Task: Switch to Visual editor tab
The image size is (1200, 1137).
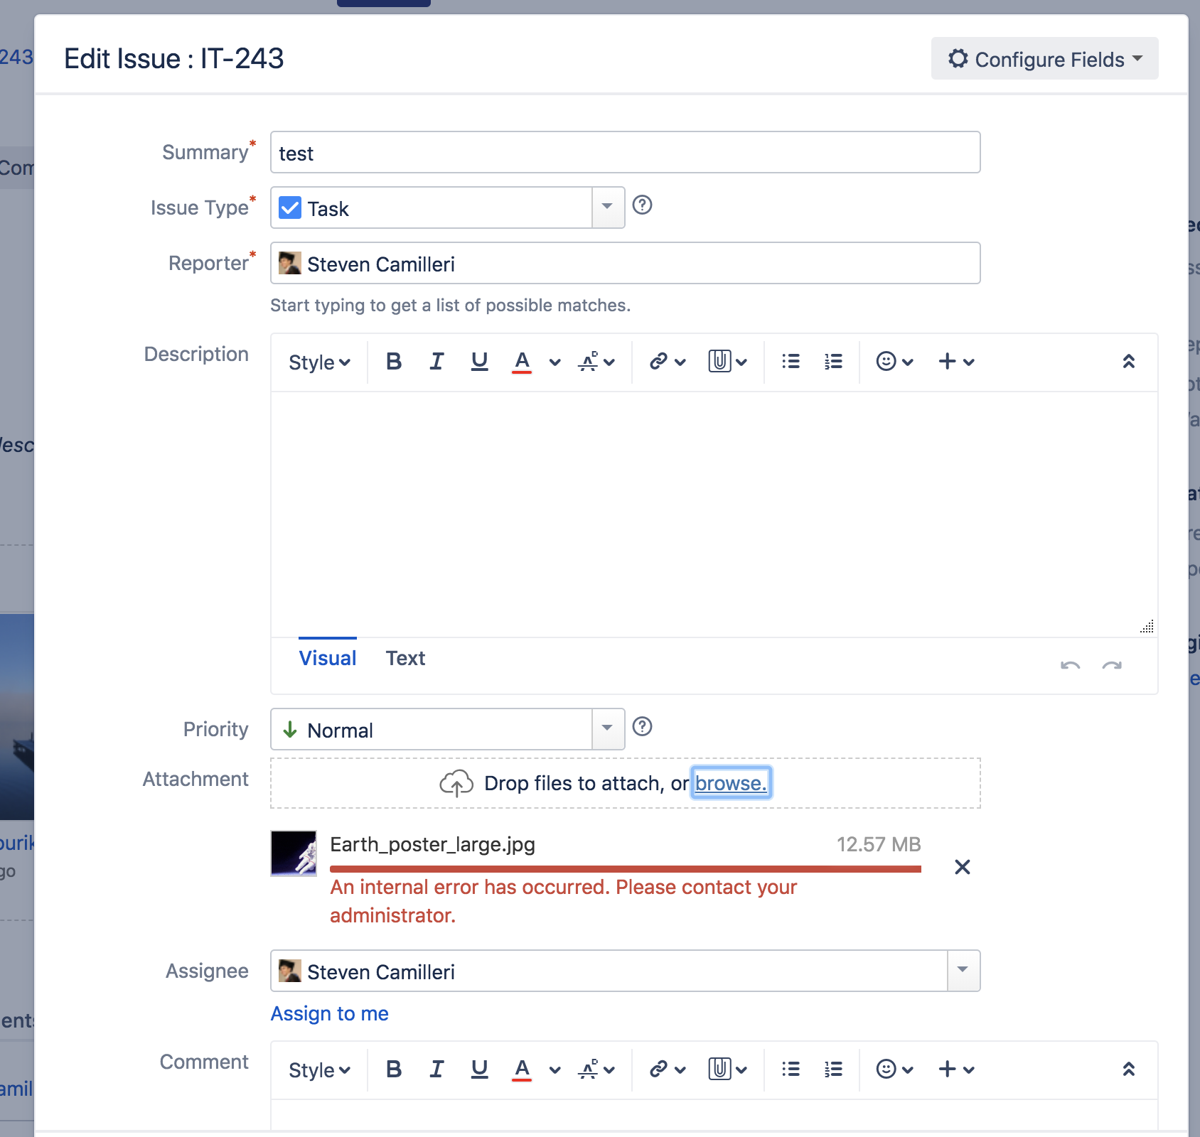Action: tap(328, 658)
